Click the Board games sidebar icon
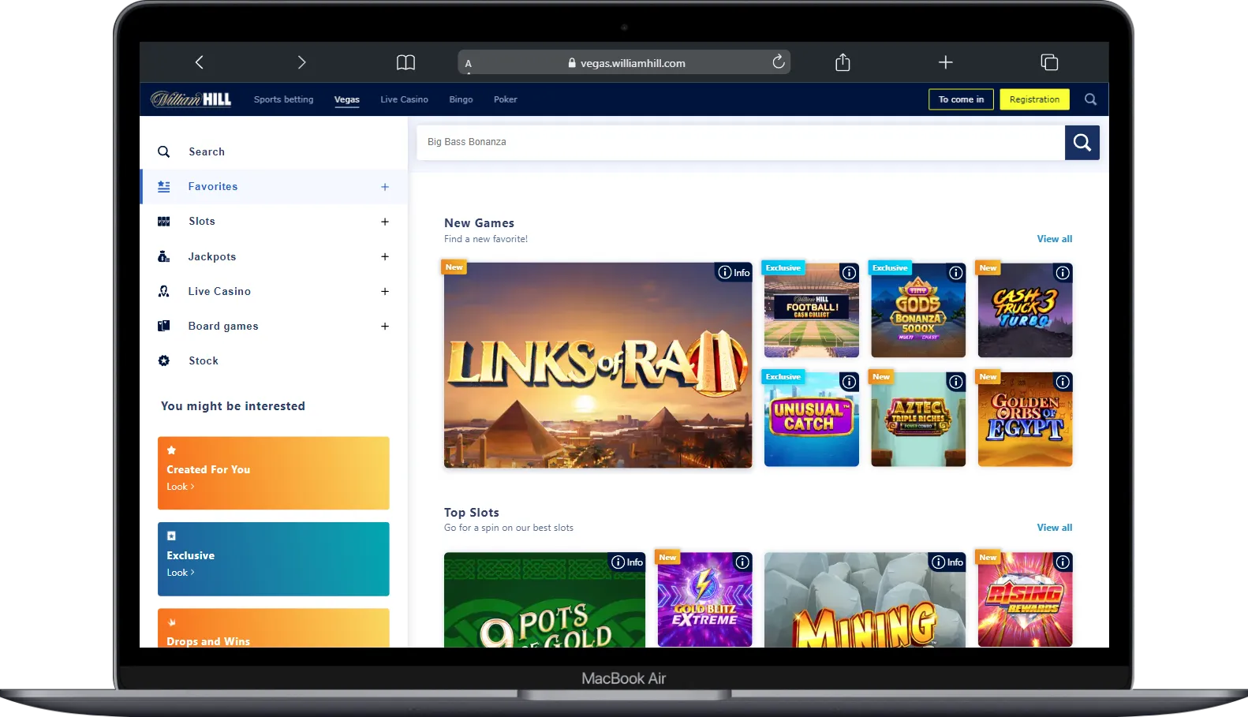Image resolution: width=1248 pixels, height=717 pixels. coord(163,326)
